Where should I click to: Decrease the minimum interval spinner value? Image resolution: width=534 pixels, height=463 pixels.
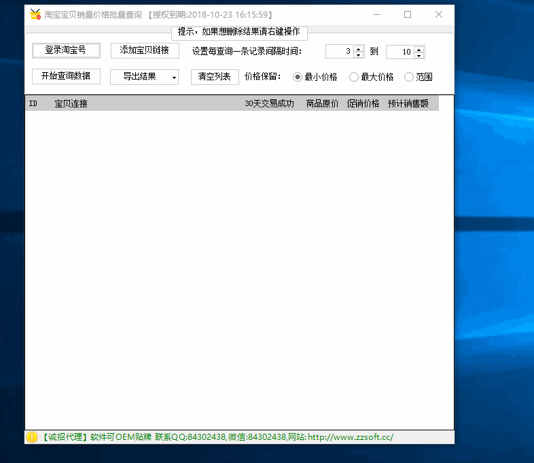coord(359,55)
